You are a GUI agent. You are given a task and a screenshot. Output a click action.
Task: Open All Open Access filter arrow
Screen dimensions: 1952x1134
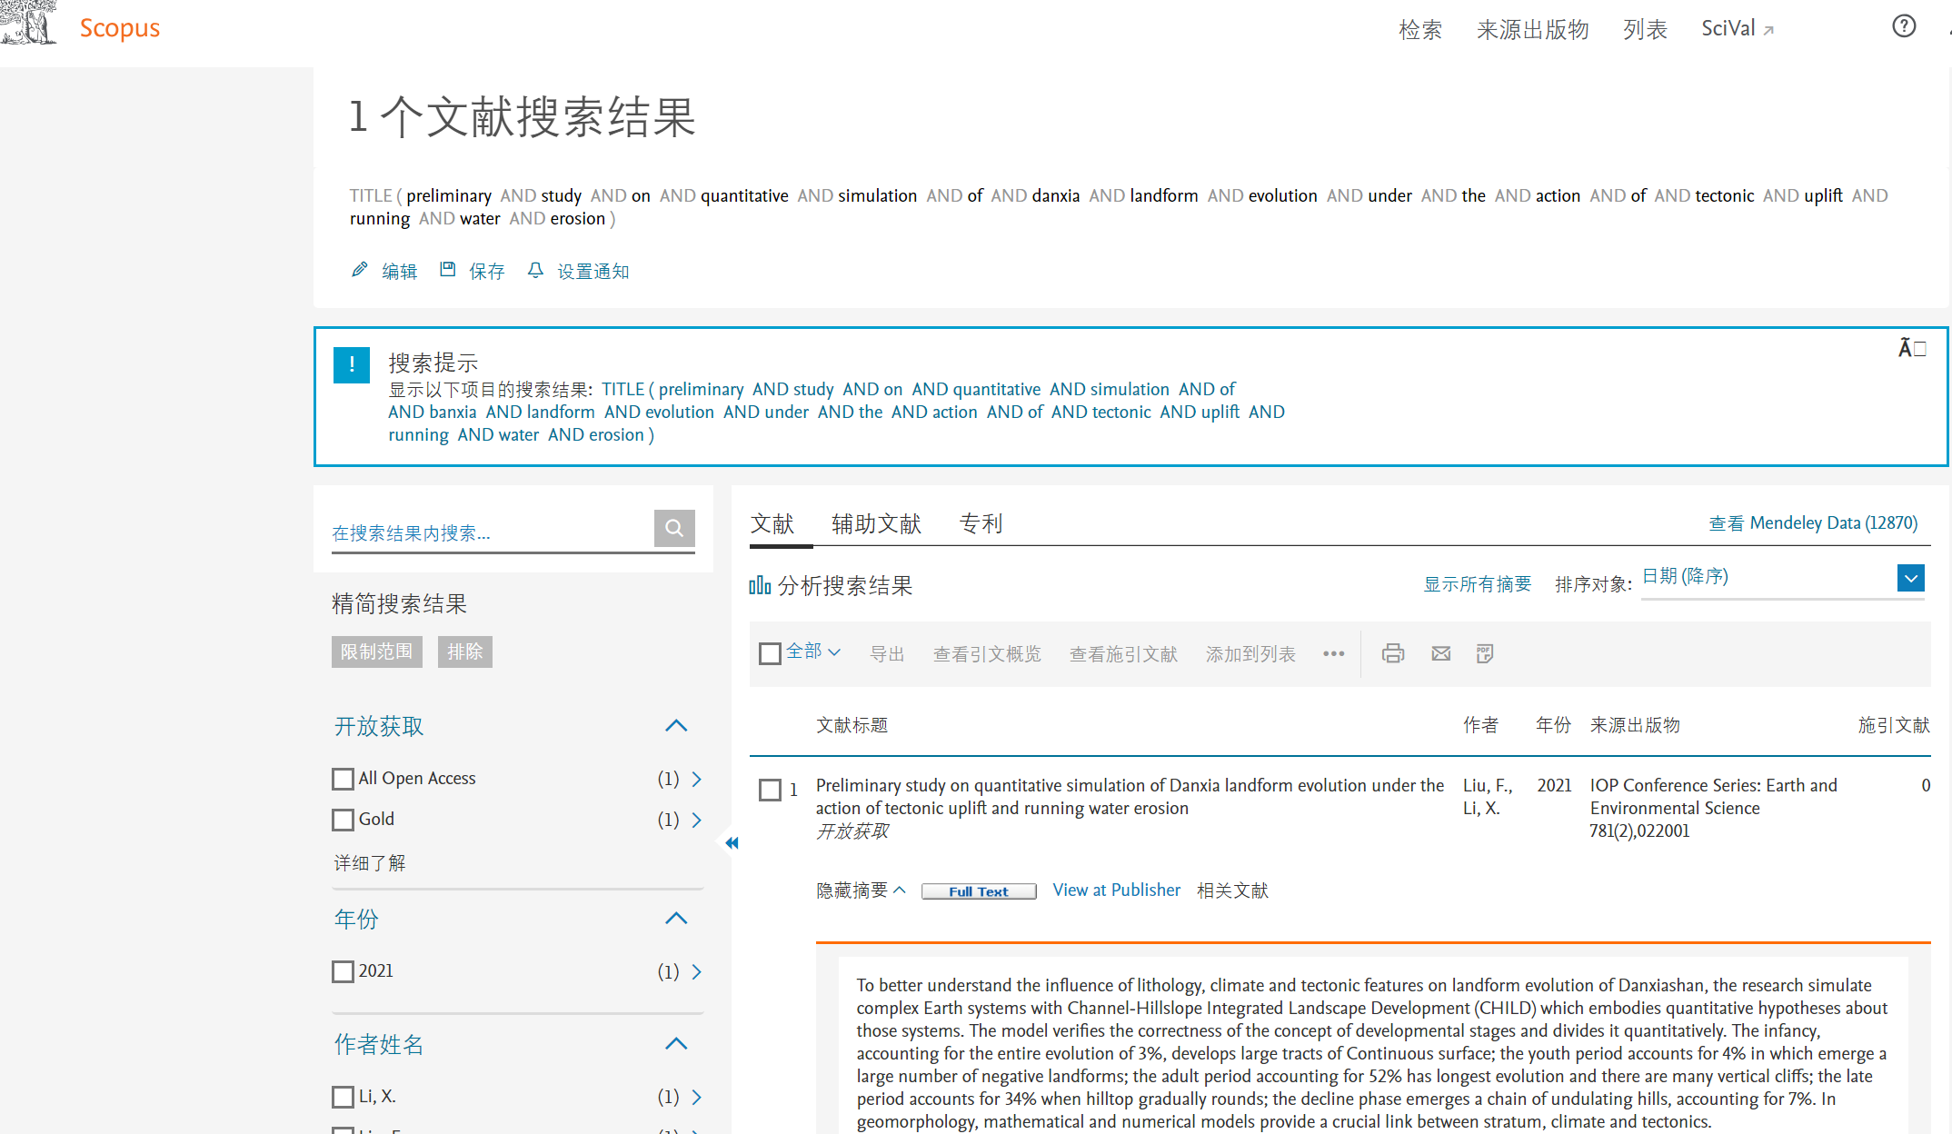click(x=697, y=779)
